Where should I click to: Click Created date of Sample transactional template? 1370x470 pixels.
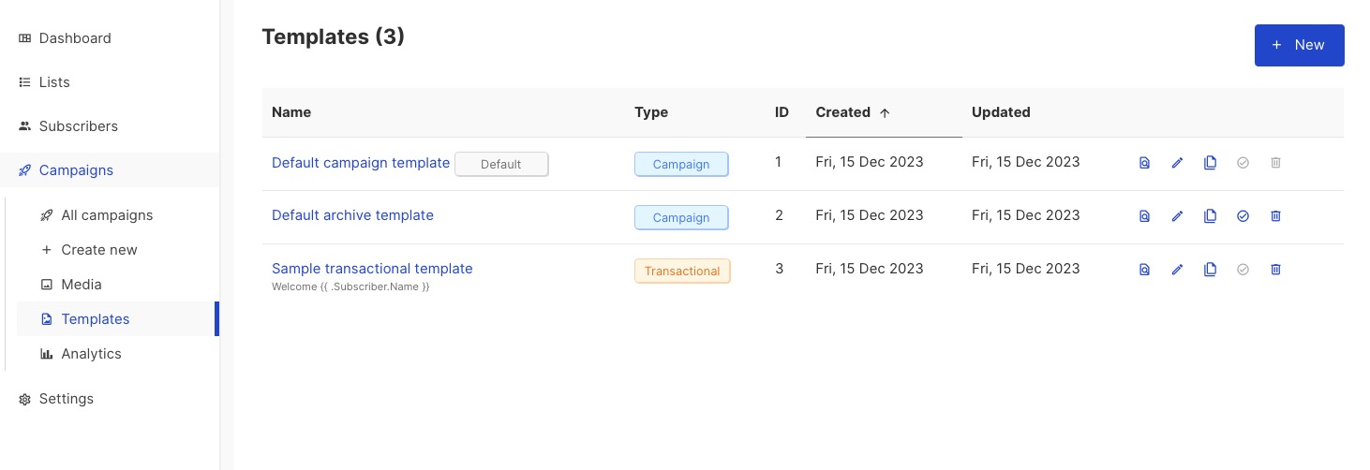870,269
